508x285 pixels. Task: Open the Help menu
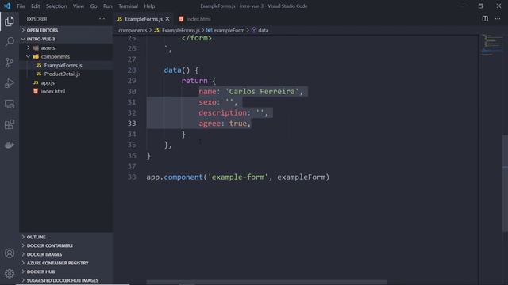click(x=149, y=6)
